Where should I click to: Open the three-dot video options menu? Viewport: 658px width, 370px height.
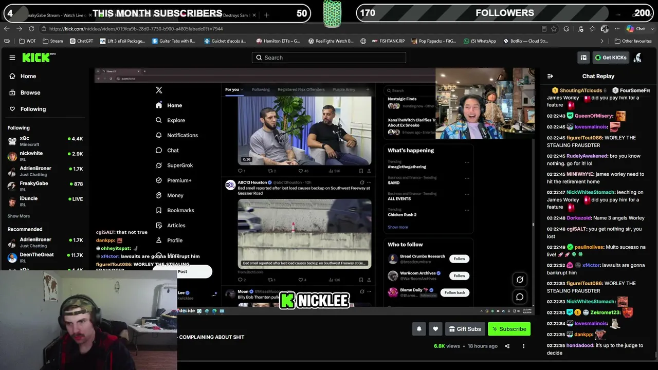coord(523,346)
